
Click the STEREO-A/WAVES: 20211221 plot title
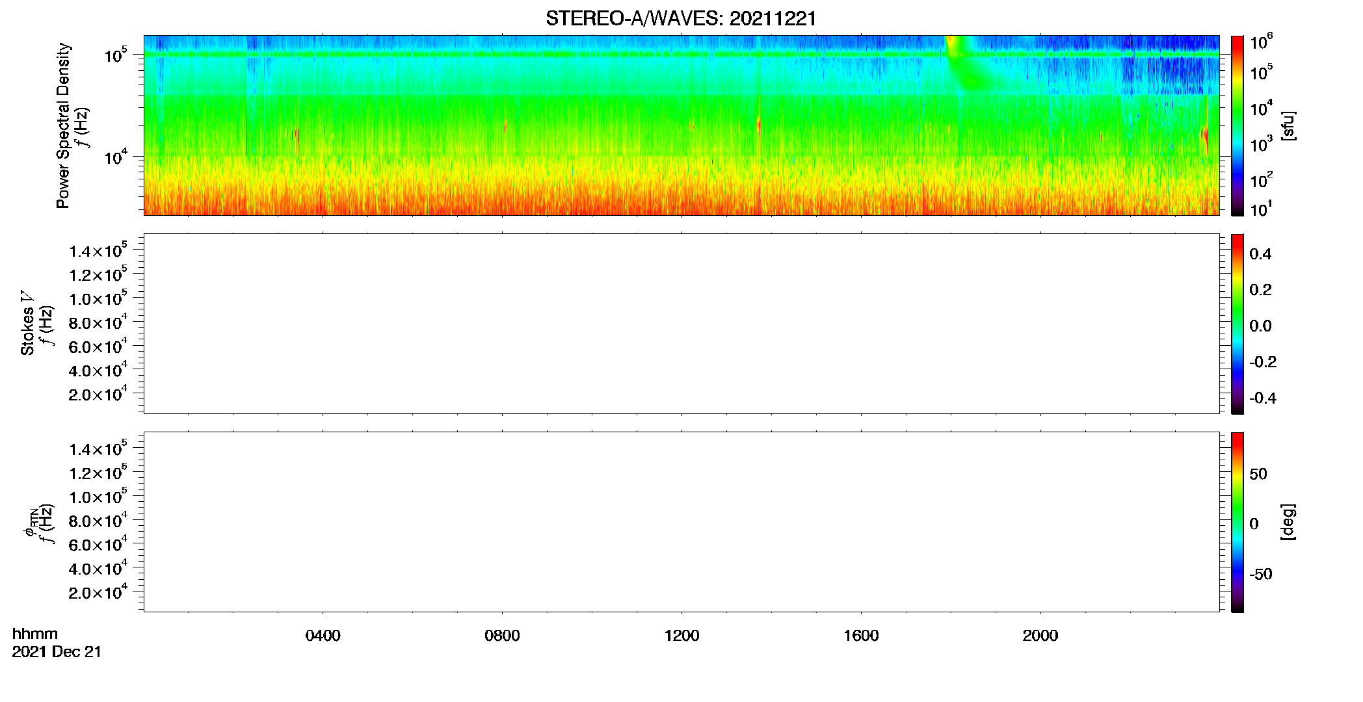point(681,19)
